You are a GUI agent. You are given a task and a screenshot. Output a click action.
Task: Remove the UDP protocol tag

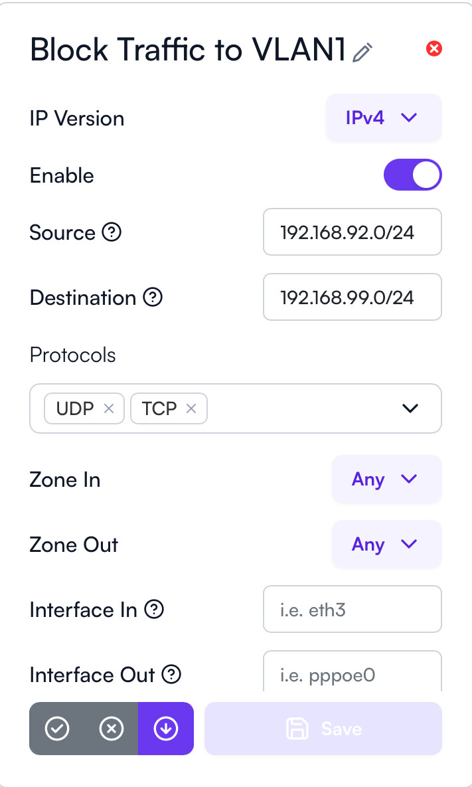tap(110, 408)
